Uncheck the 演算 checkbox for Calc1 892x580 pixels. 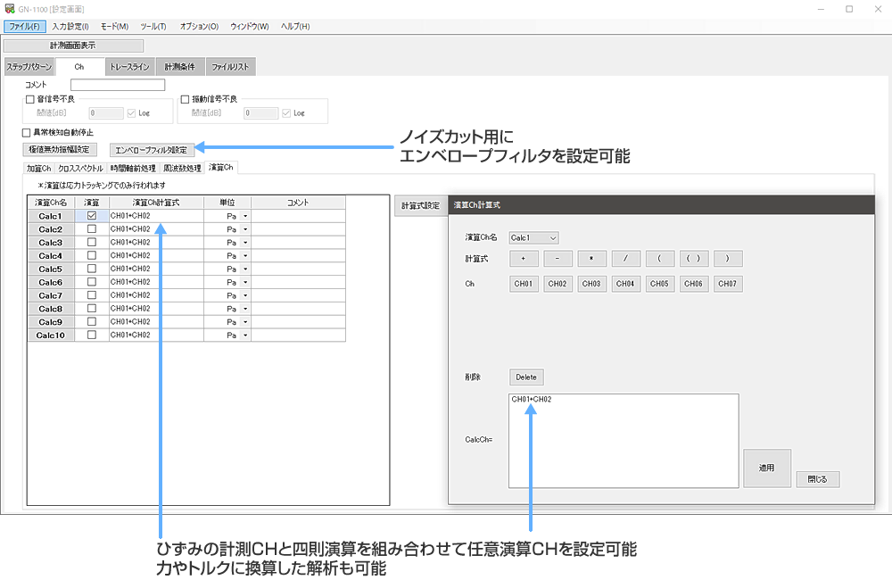(92, 216)
